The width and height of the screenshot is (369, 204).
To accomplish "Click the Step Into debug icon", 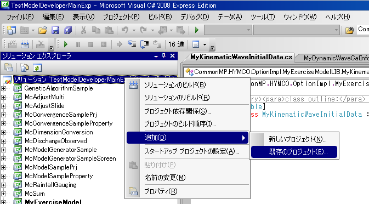I will pyautogui.click(x=132, y=44).
